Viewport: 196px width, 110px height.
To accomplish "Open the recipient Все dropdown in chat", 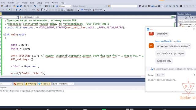I will tap(160, 75).
